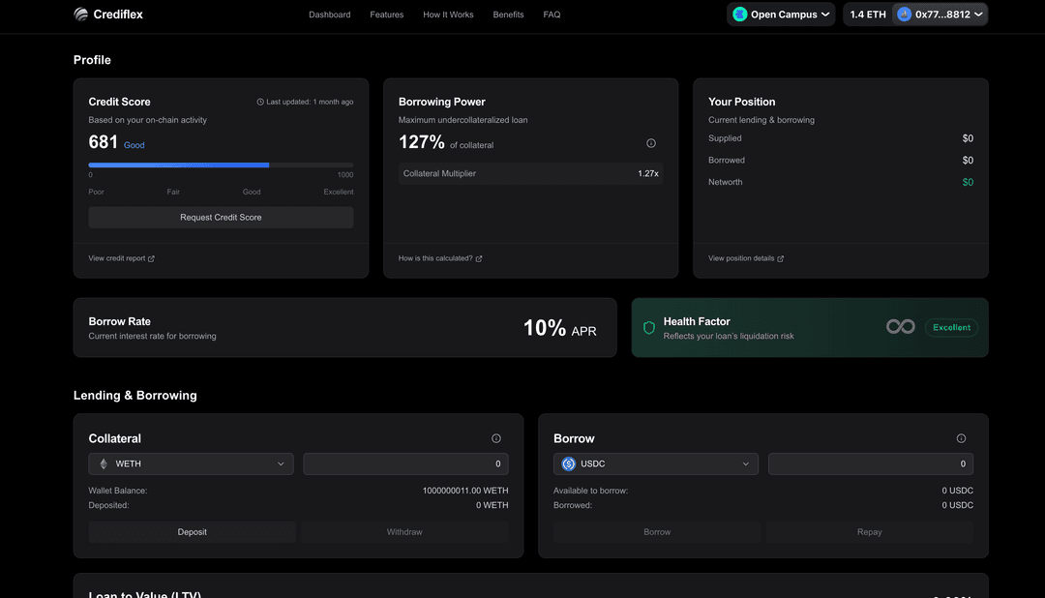Click the infinity health factor symbol

coord(900,328)
